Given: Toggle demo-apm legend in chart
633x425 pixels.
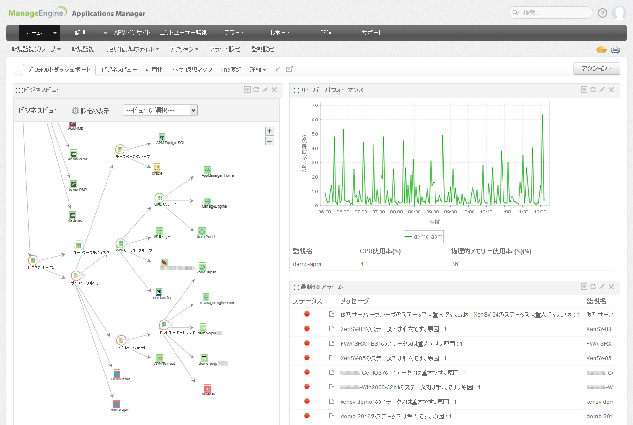Looking at the screenshot, I should click(x=424, y=237).
